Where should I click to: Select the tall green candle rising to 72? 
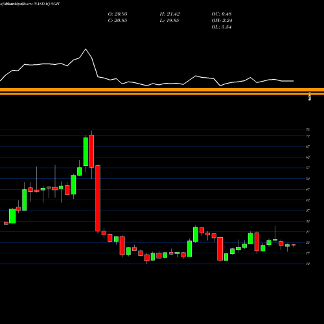tap(86, 152)
